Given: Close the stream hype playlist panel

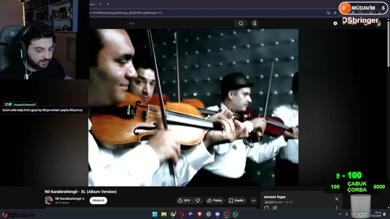Looking at the screenshot, I should click(x=337, y=199).
